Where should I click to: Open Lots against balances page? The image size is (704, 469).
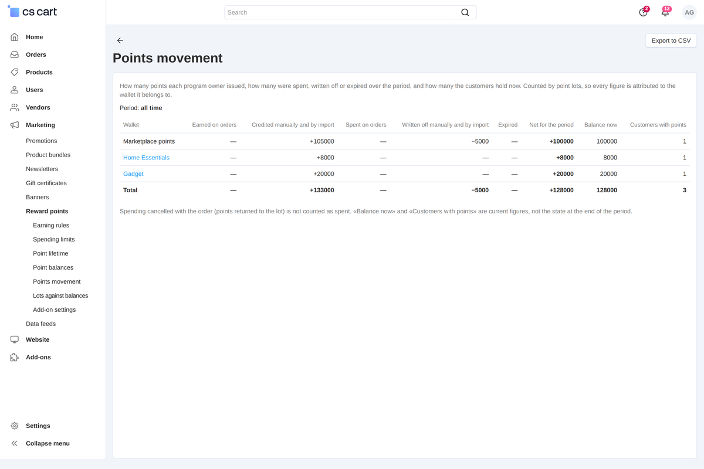pyautogui.click(x=60, y=295)
